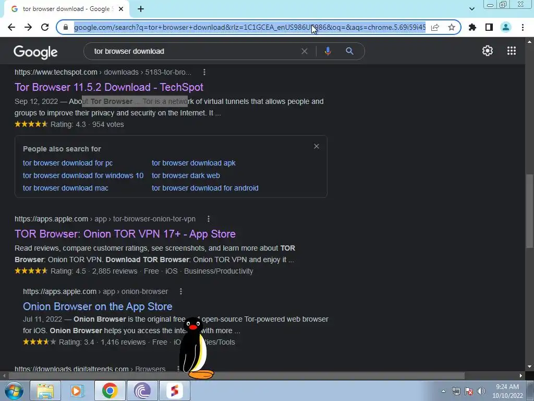Go to the Google homepage logo

coord(35,52)
